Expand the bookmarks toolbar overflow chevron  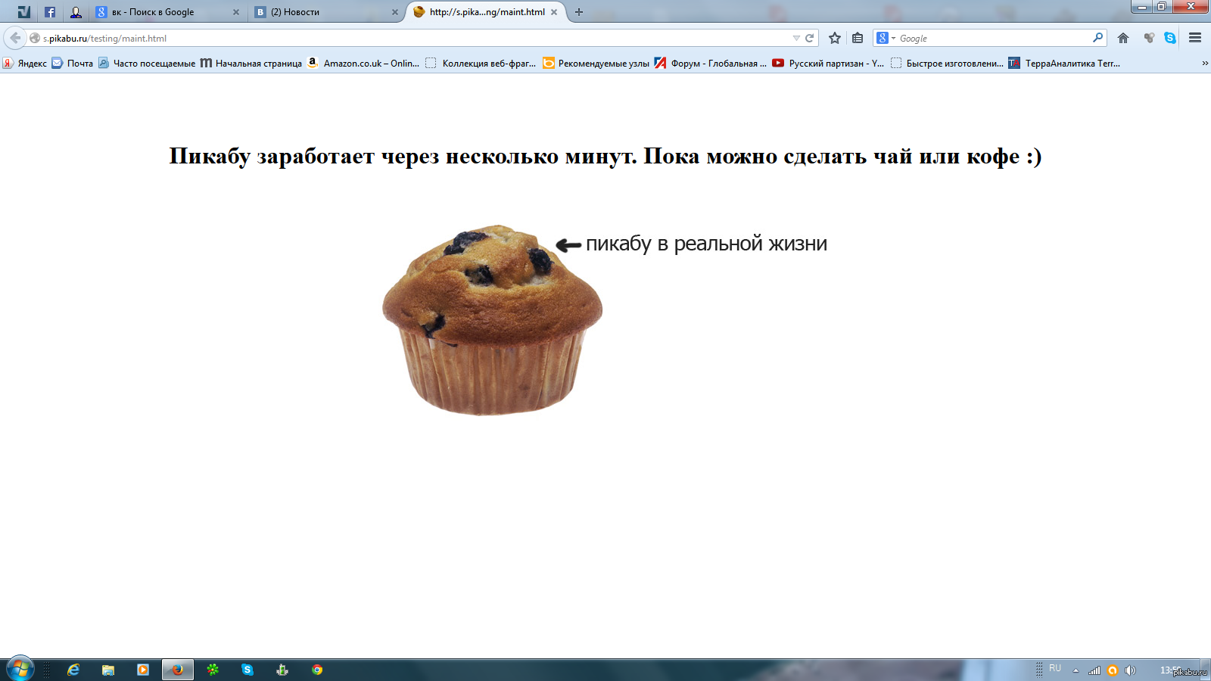tap(1204, 64)
